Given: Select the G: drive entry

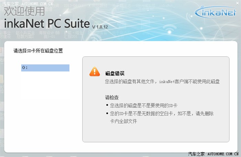Looking at the screenshot, I should (x=45, y=68).
